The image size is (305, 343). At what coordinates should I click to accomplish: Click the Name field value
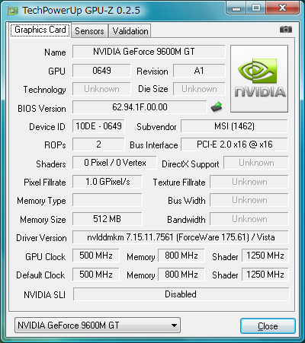click(x=149, y=52)
